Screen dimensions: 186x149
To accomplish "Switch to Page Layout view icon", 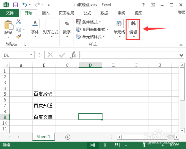I will (105, 145).
